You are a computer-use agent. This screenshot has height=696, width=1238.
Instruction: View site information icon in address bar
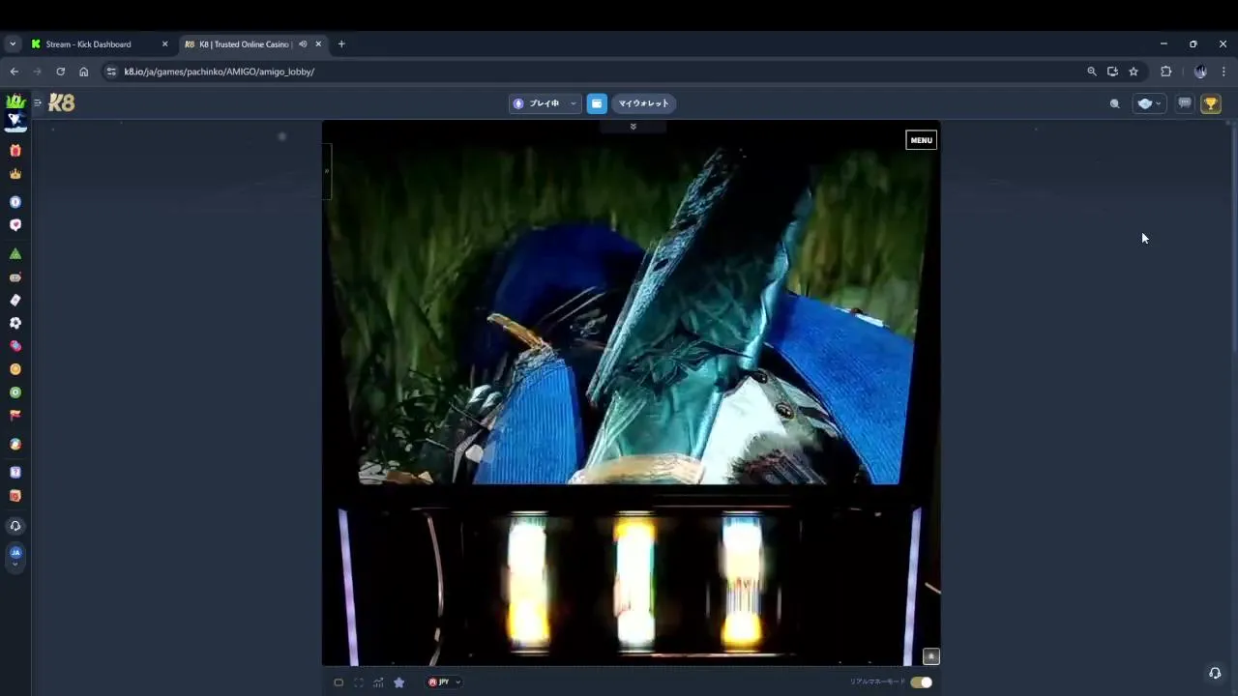pyautogui.click(x=111, y=72)
